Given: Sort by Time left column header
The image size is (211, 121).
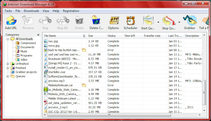Looking at the screenshot, I should click(133, 36).
